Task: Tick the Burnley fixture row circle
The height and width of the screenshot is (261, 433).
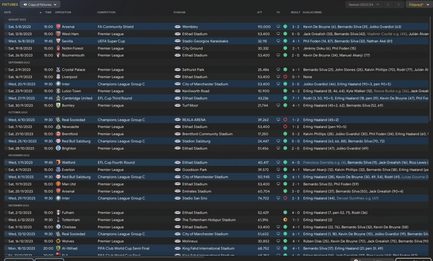Action: pyautogui.click(x=6, y=105)
